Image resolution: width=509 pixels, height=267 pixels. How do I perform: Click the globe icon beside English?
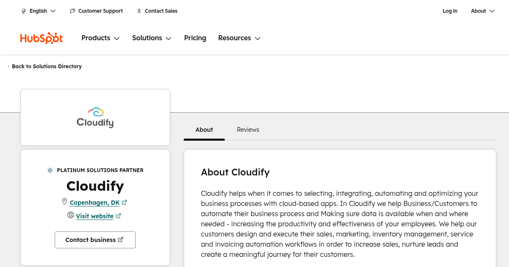[x=24, y=11]
